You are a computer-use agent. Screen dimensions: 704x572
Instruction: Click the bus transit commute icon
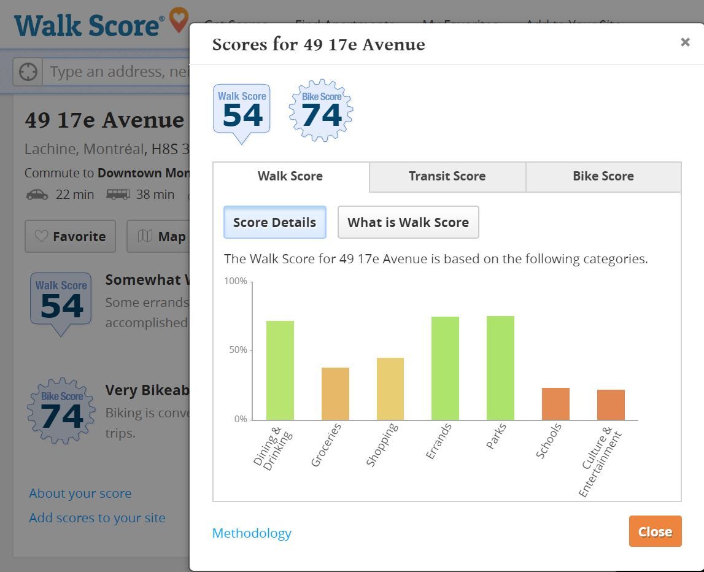pyautogui.click(x=118, y=195)
